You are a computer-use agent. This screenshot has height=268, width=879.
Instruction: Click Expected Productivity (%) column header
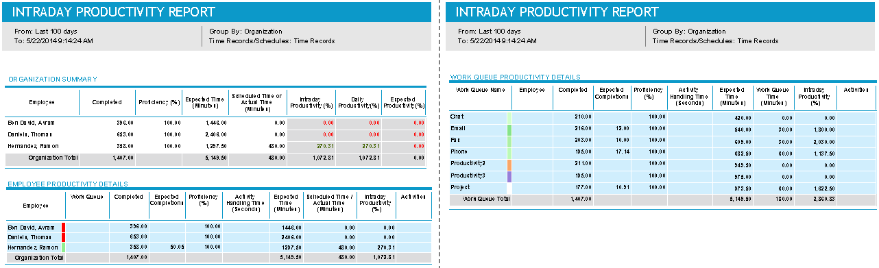click(404, 103)
